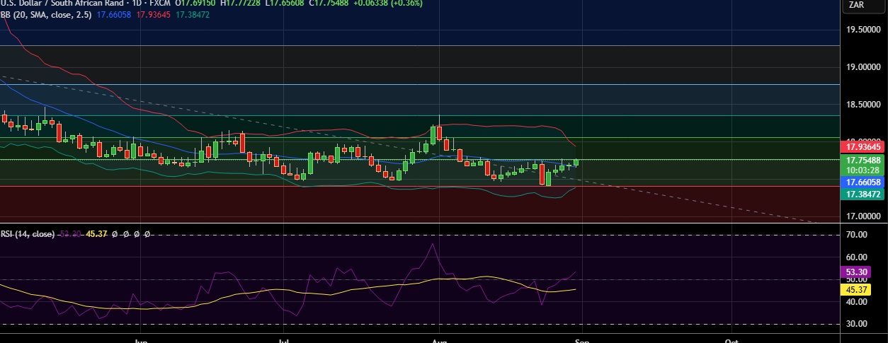
Task: Click the blue 17.66058 basis price tag
Action: (x=862, y=182)
